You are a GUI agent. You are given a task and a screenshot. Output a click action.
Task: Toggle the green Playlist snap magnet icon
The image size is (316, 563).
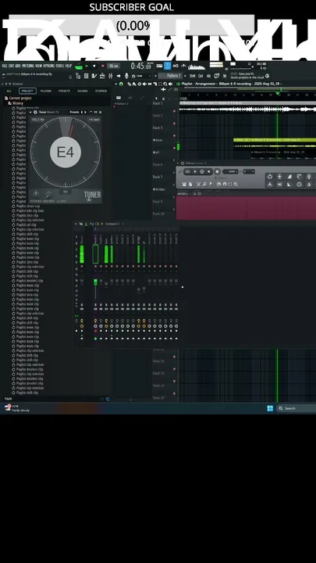coord(122,84)
